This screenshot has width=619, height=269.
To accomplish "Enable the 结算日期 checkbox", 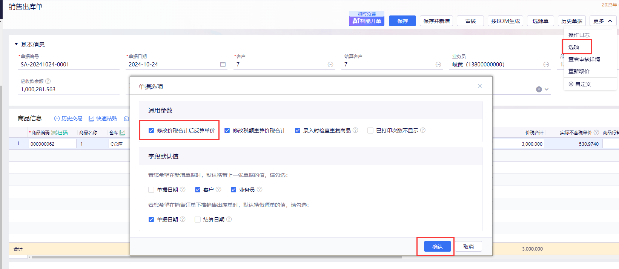I will pyautogui.click(x=198, y=220).
